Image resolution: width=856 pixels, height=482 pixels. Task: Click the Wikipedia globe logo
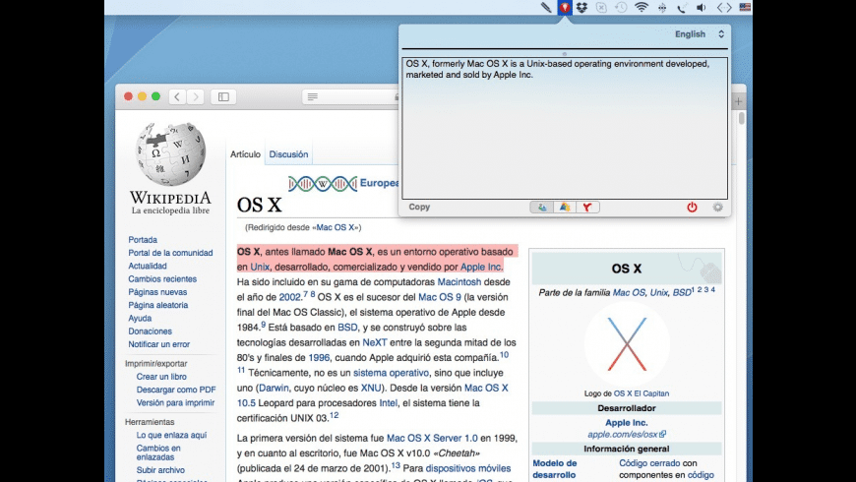[170, 153]
